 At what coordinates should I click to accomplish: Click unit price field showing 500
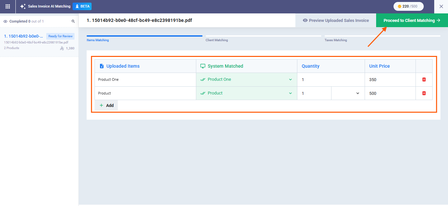point(390,93)
